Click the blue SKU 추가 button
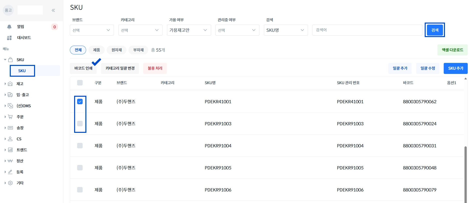The width and height of the screenshot is (471, 203). (455, 68)
